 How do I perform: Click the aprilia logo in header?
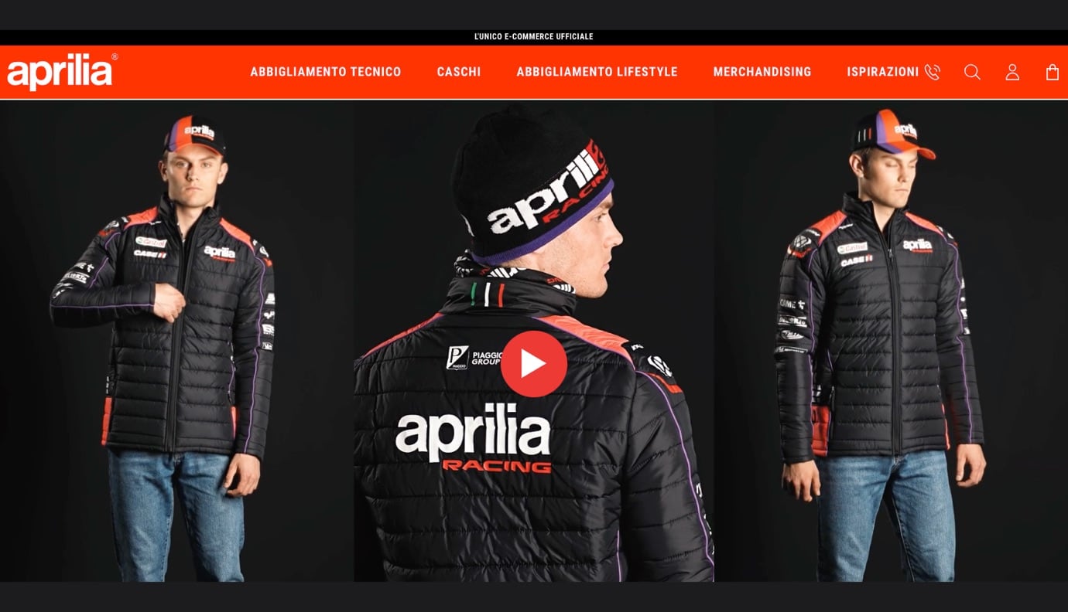coord(62,72)
